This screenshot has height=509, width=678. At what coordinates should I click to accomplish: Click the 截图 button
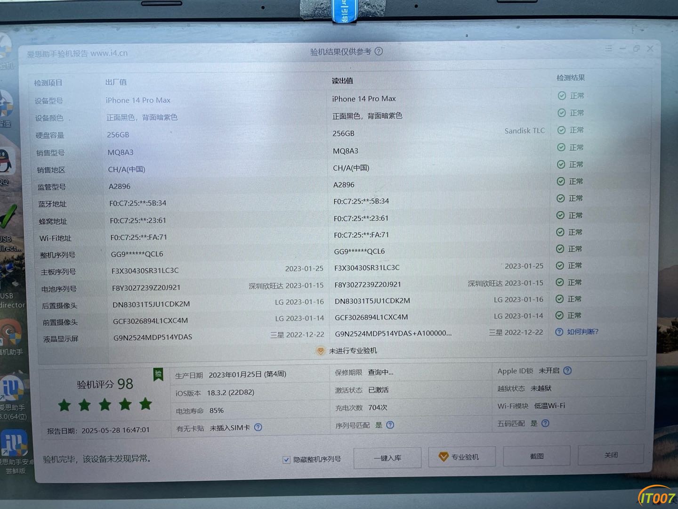(537, 456)
